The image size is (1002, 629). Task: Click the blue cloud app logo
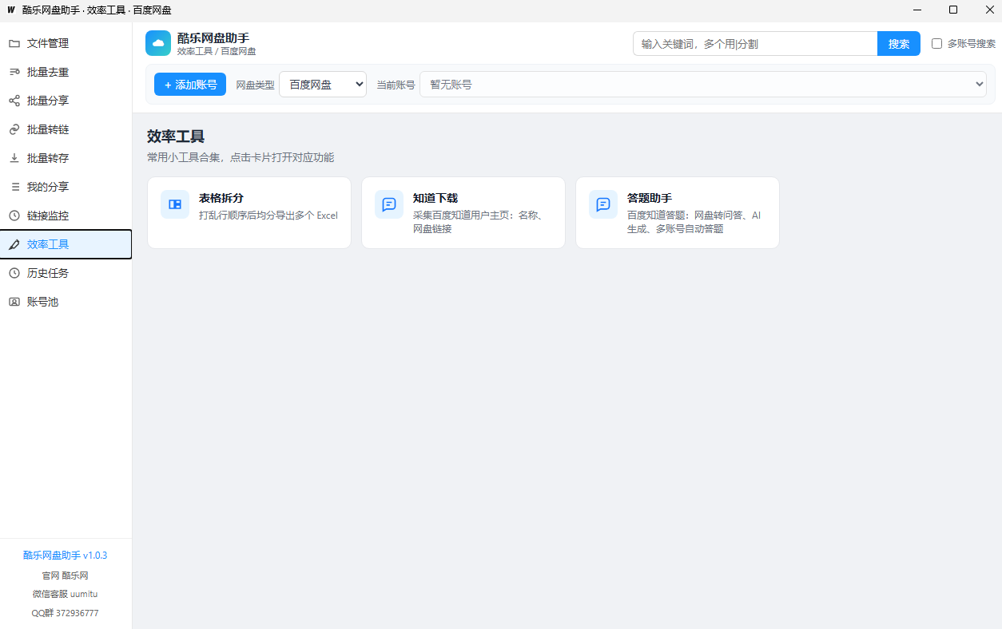coord(158,43)
